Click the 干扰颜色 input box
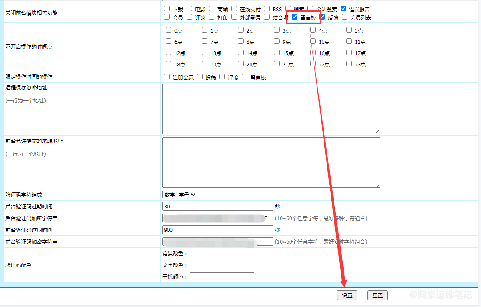Image resolution: width=481 pixels, height=307 pixels. pyautogui.click(x=222, y=277)
